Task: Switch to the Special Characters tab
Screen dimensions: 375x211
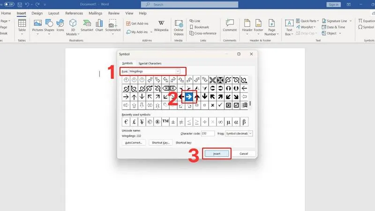Action: tap(150, 63)
